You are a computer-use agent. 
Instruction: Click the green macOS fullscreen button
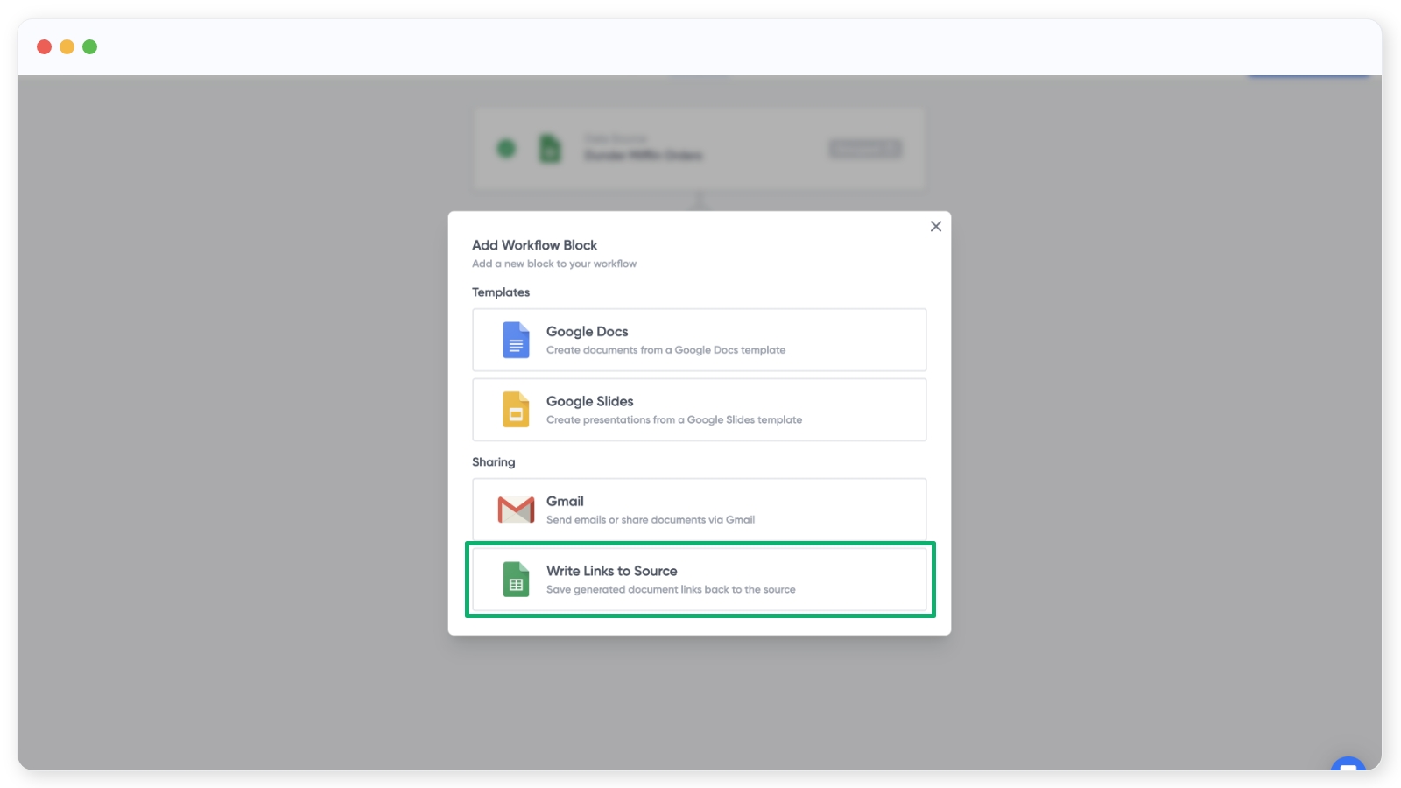click(89, 47)
